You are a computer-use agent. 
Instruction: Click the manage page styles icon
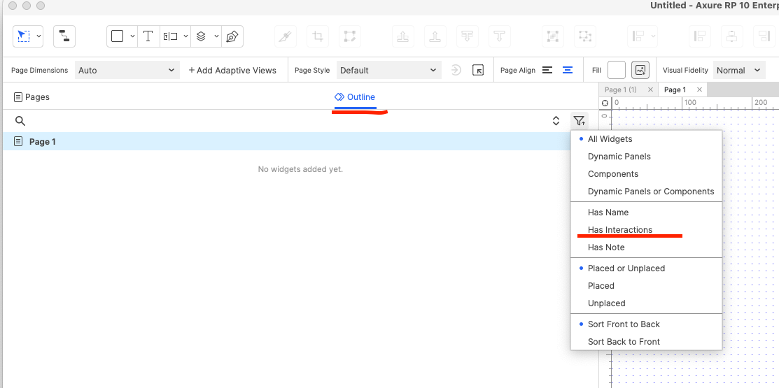pos(478,70)
